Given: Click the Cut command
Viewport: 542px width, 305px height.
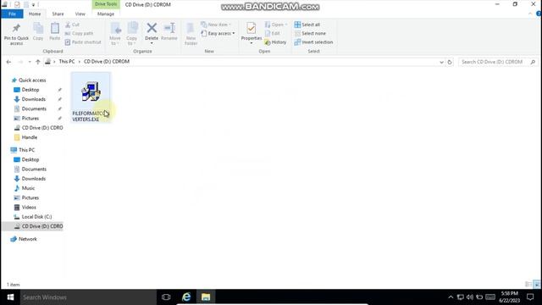Looking at the screenshot, I should click(x=72, y=25).
